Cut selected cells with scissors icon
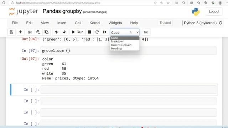This screenshot has height=128, width=228. tap(30, 32)
